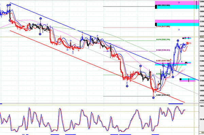The height and width of the screenshot is (135, 204).
Task: Select the blue wave circle at the chart's lowest low
Action: point(153,98)
